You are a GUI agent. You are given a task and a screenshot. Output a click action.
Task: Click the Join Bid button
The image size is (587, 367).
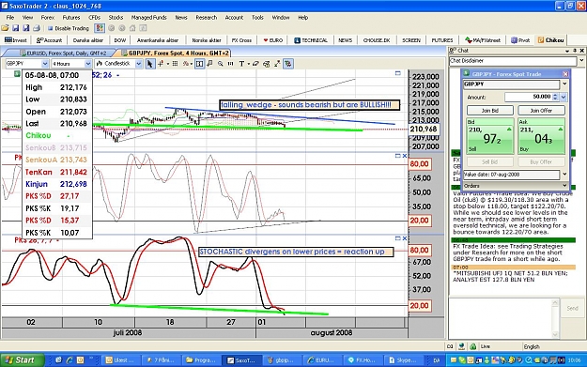point(490,111)
